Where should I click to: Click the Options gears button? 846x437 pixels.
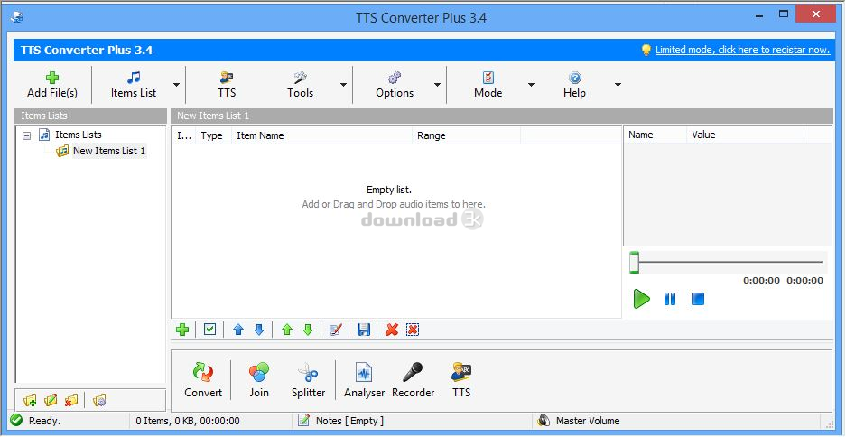click(x=395, y=85)
